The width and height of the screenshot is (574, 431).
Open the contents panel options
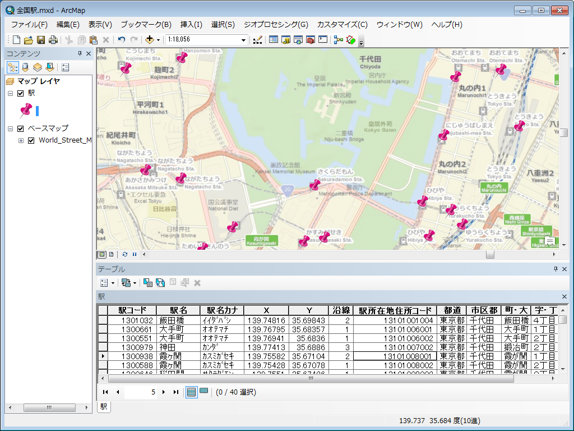coord(66,67)
